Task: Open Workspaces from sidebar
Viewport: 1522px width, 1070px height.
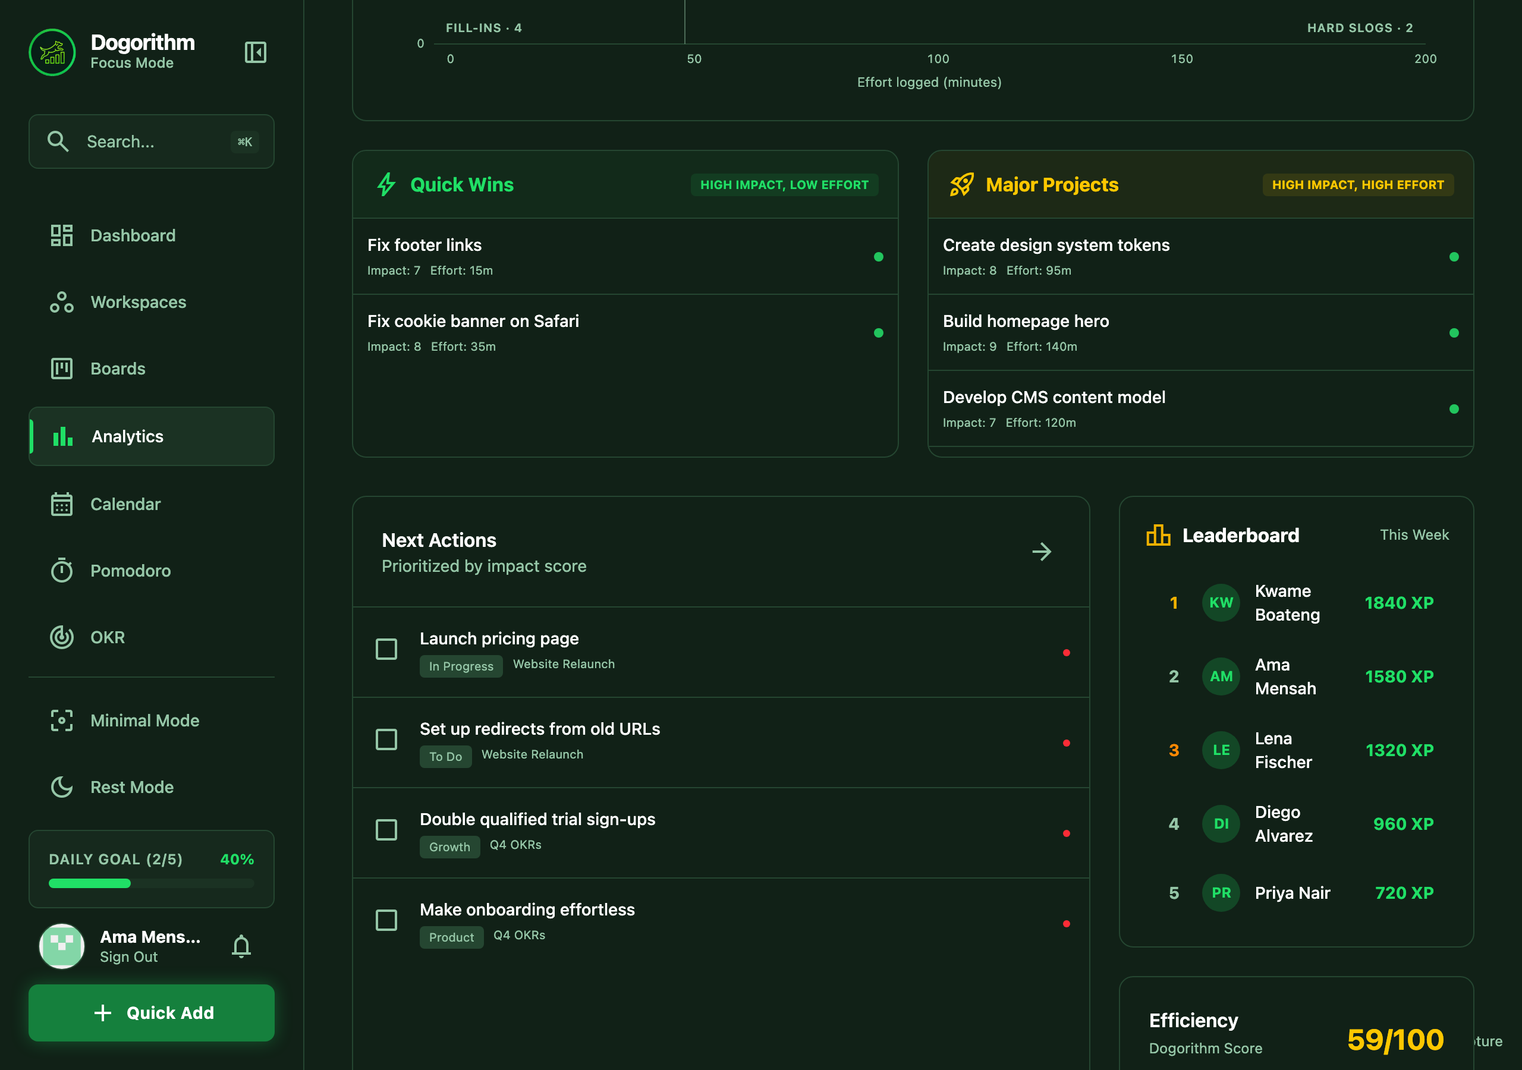Action: [x=151, y=303]
